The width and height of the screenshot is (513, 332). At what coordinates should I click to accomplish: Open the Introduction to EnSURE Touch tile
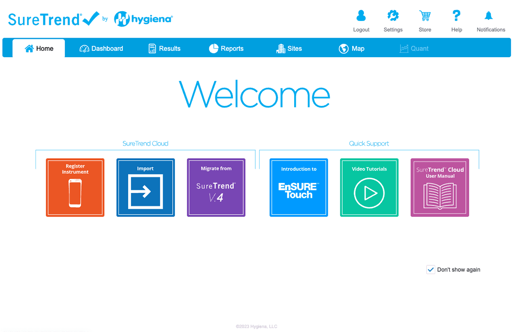pos(299,188)
